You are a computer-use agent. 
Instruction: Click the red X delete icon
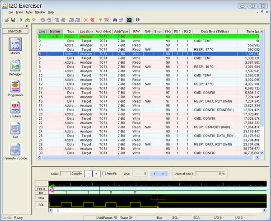[x=86, y=20]
